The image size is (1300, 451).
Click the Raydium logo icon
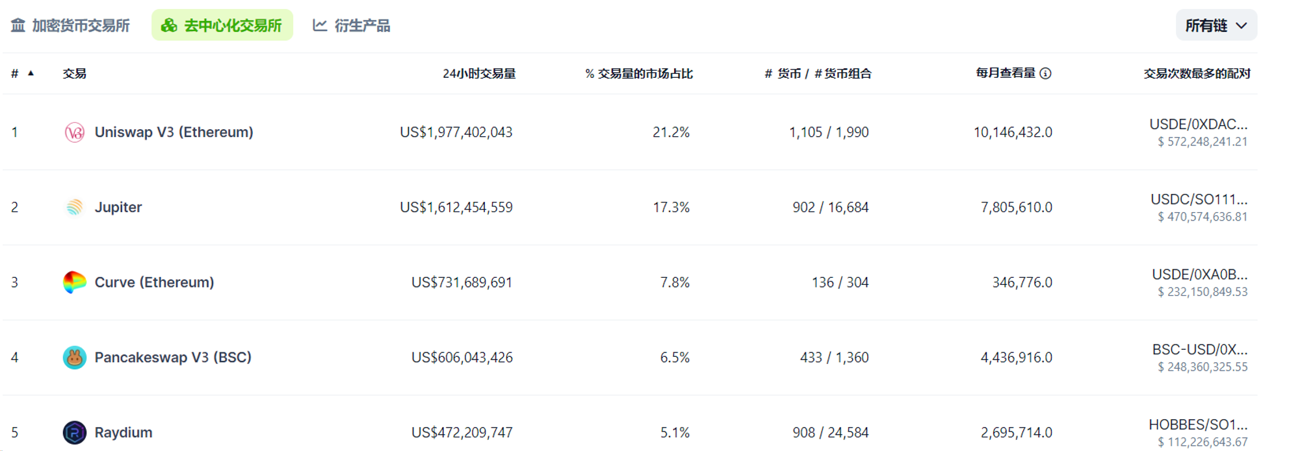(x=74, y=432)
